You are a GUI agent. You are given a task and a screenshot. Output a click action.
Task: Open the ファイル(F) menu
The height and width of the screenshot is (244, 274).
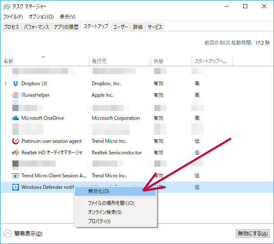[13, 17]
